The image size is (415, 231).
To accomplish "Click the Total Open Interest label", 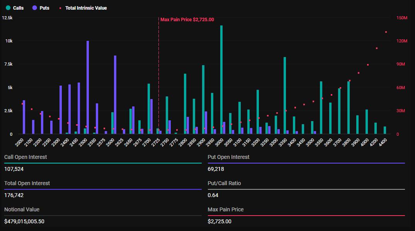I will point(27,183).
